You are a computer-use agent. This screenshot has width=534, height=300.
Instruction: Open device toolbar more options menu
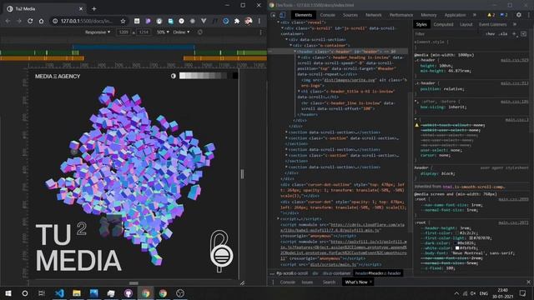pos(261,32)
